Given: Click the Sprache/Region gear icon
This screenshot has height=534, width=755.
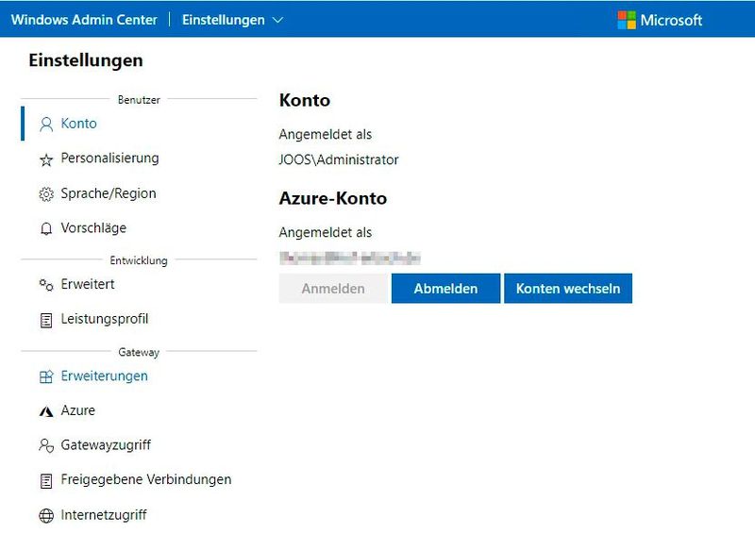Looking at the screenshot, I should point(46,194).
